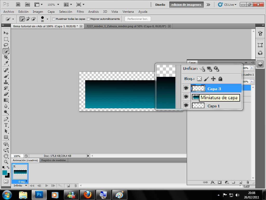Select the Lasso tool
The width and height of the screenshot is (266, 200).
6,45
